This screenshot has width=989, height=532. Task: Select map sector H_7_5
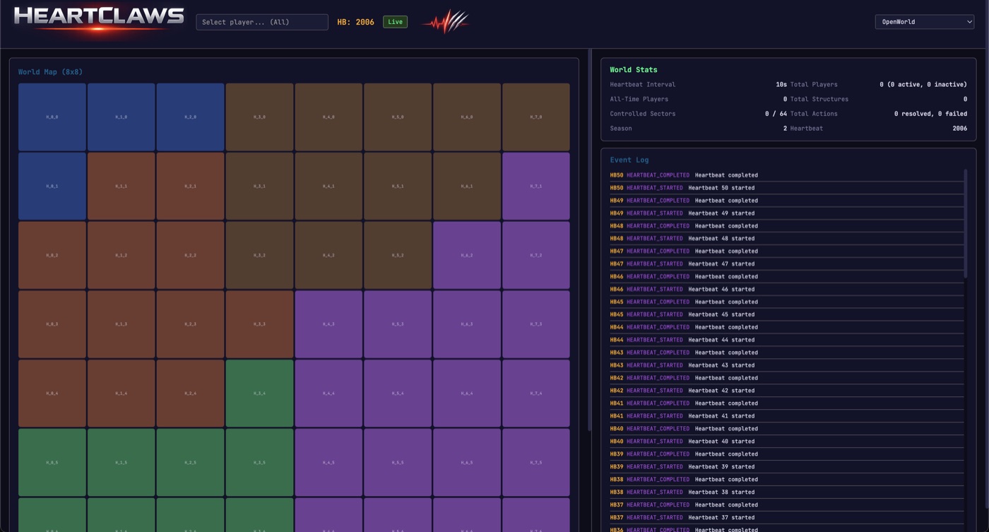click(536, 463)
